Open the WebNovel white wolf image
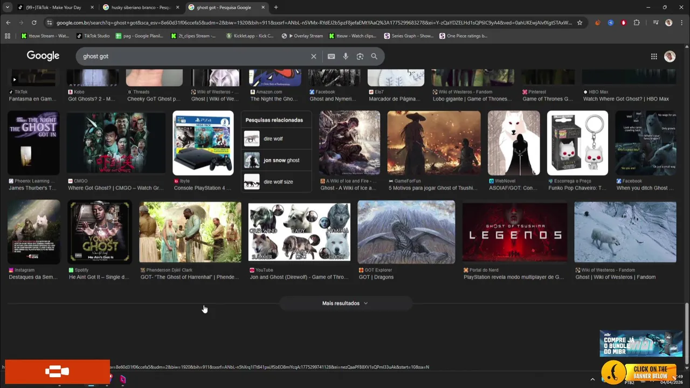The width and height of the screenshot is (690, 388). click(x=514, y=143)
